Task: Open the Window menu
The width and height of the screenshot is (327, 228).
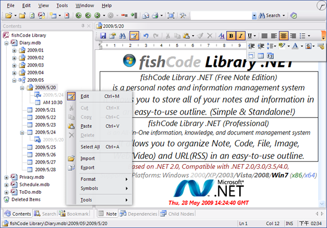Action: 85,6
